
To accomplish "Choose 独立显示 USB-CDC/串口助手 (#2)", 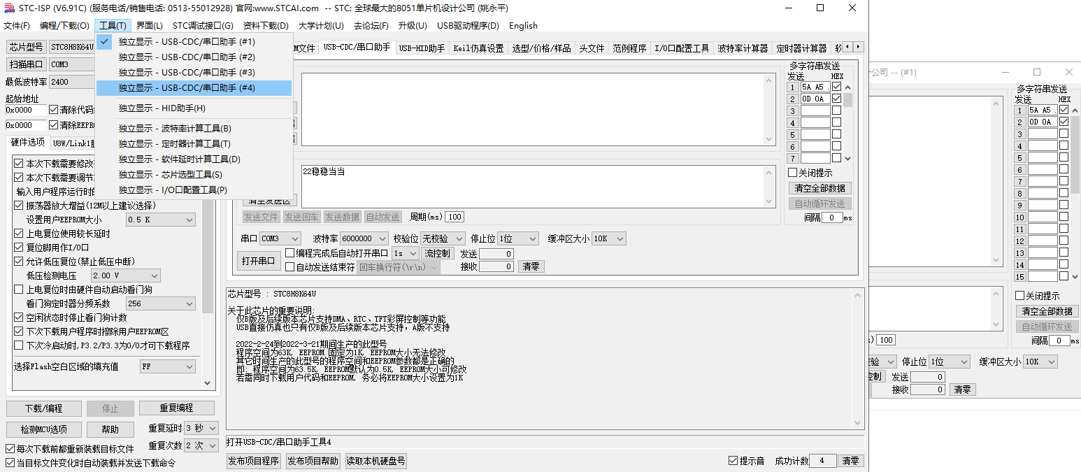I will (x=194, y=57).
